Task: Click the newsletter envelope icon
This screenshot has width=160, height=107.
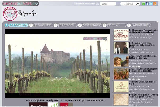Action: tap(97, 4)
